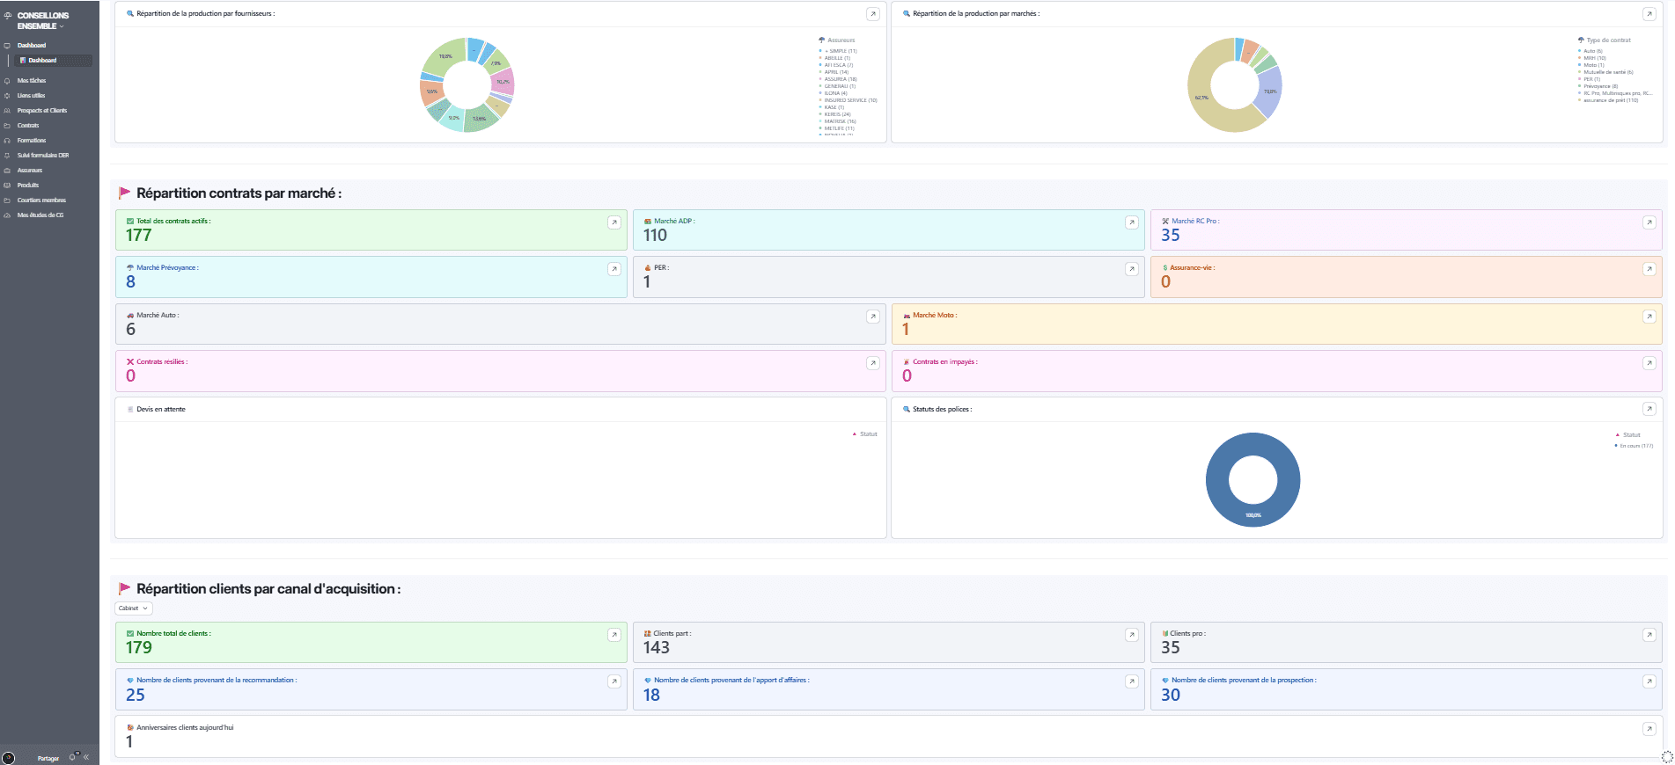This screenshot has width=1675, height=765.
Task: Collapse sidebar with double chevron icon
Action: pos(86,757)
